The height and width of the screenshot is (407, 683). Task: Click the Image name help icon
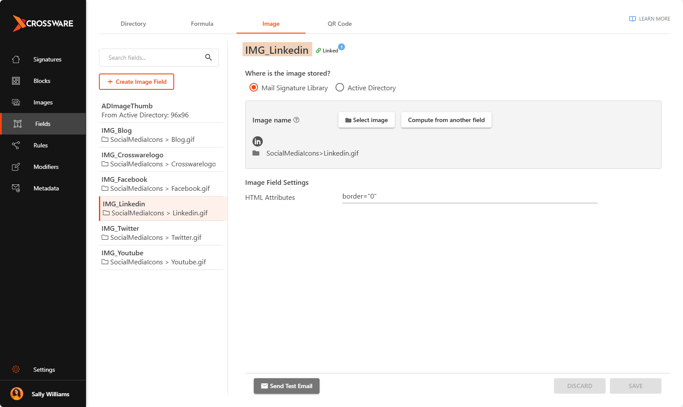(x=296, y=120)
